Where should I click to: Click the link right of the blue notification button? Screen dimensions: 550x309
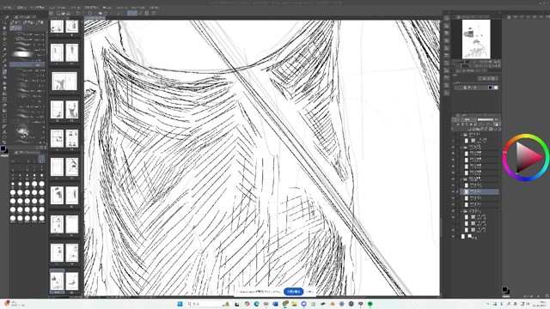click(x=309, y=292)
